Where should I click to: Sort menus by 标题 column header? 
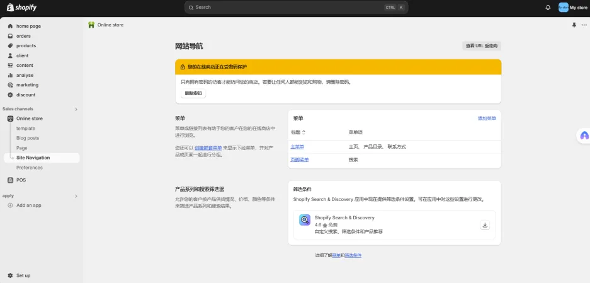coord(298,132)
